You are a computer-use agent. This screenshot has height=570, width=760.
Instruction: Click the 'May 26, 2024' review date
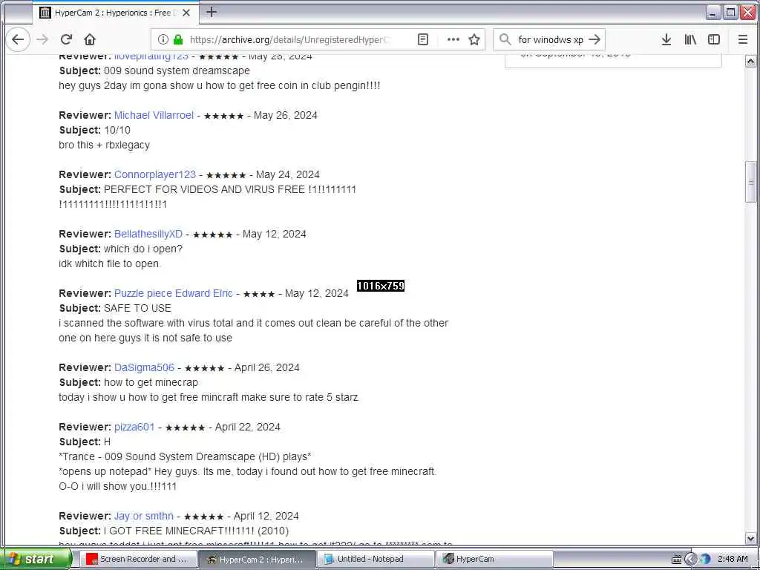tap(286, 115)
